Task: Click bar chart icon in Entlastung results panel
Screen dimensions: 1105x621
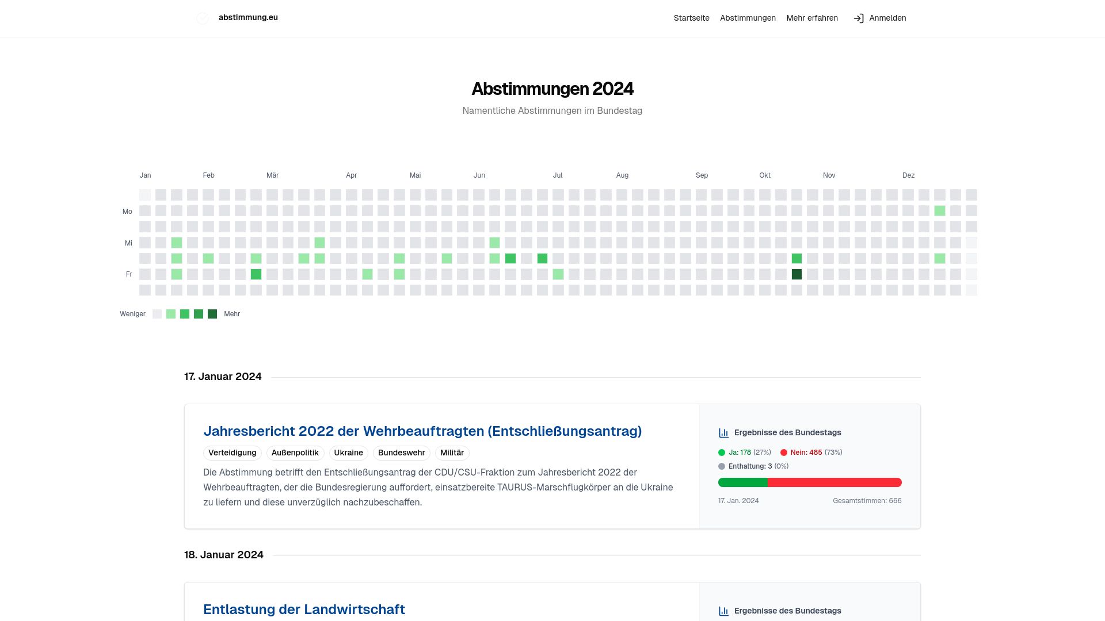Action: pyautogui.click(x=724, y=611)
